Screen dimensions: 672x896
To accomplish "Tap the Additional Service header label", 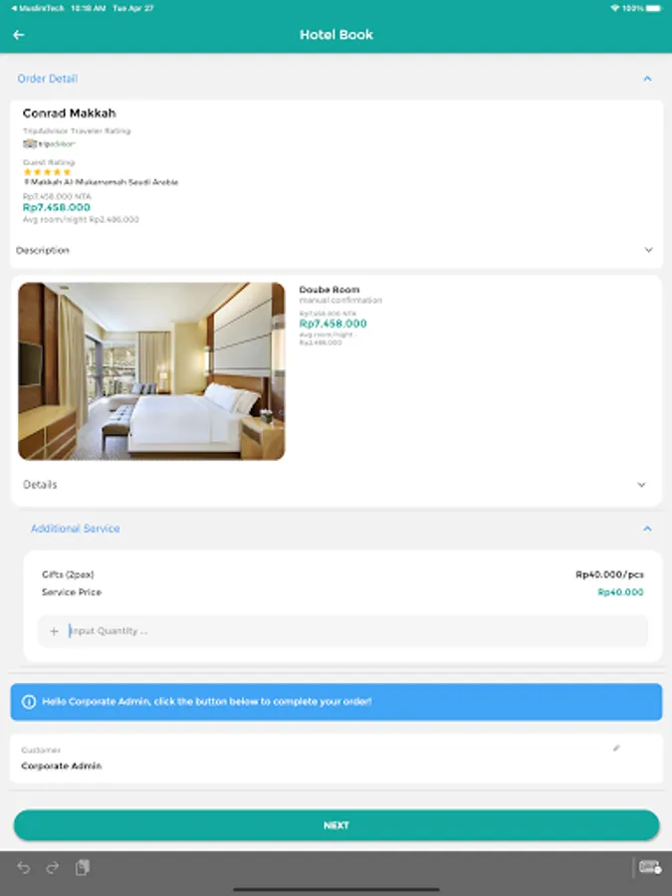I will click(76, 529).
